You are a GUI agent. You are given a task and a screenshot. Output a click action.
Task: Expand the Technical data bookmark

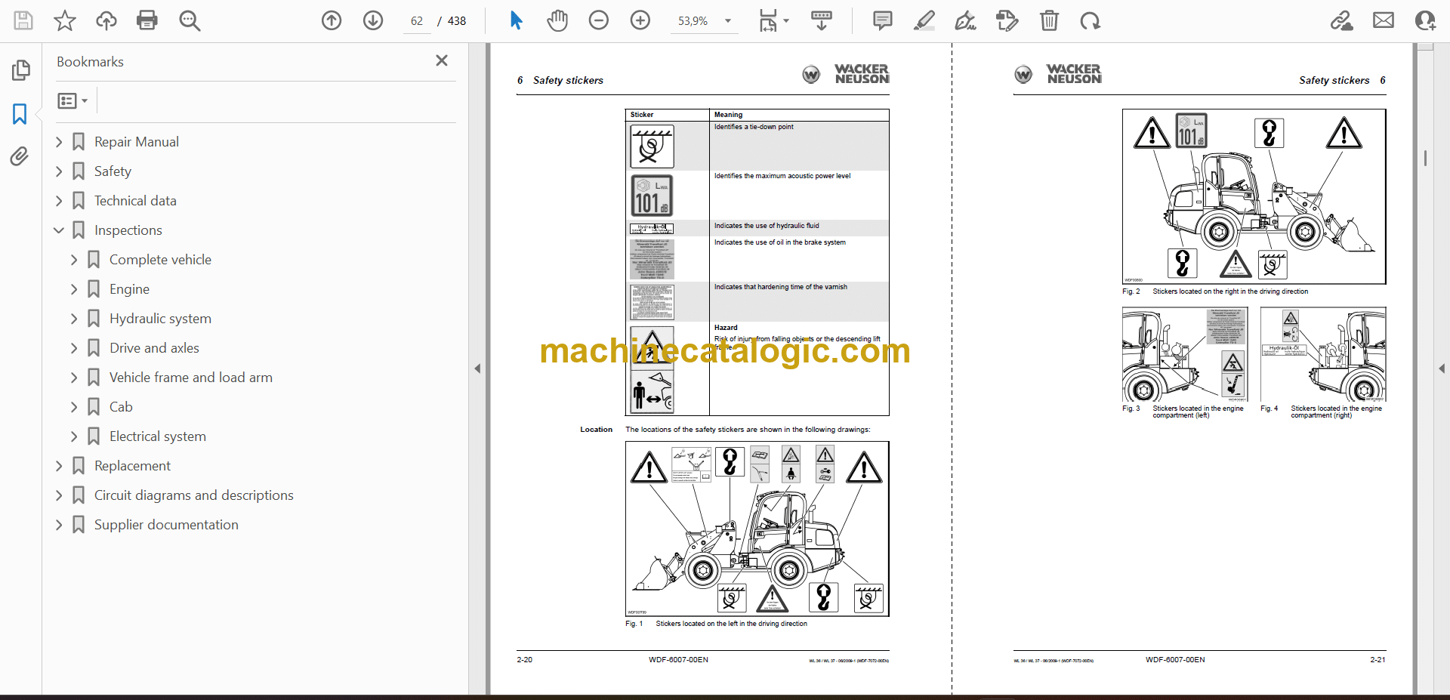point(59,201)
